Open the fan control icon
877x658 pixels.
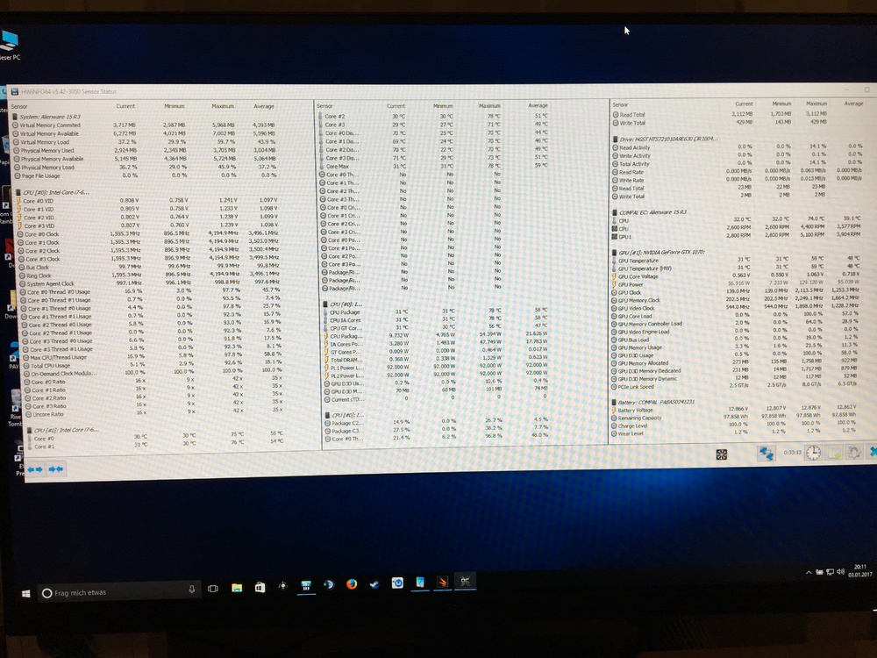(722, 454)
